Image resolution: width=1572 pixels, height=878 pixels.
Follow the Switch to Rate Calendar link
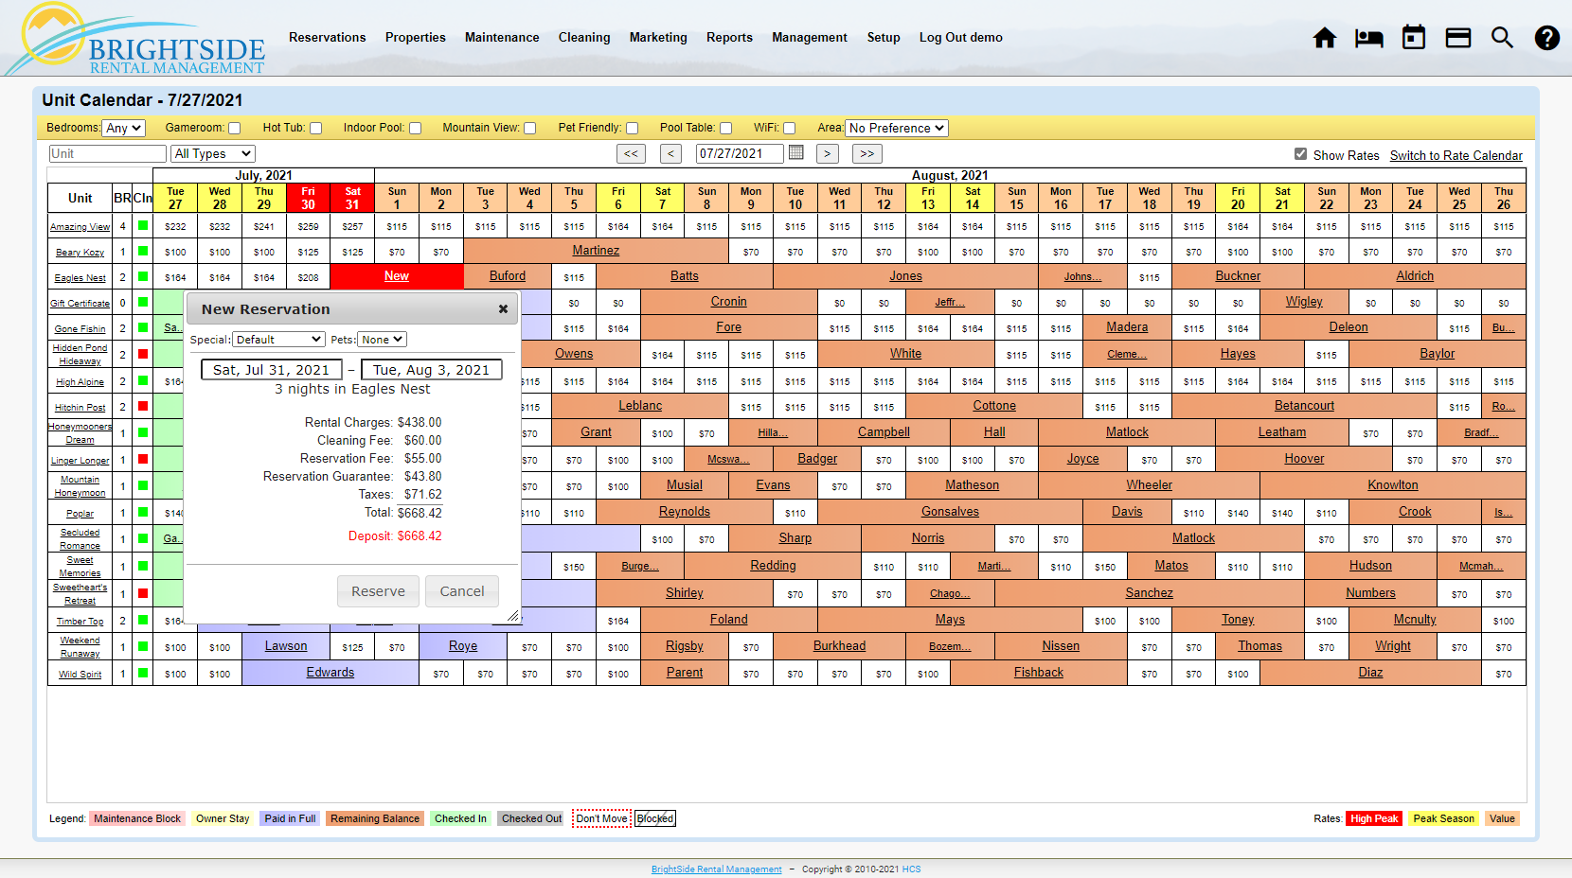(1456, 155)
